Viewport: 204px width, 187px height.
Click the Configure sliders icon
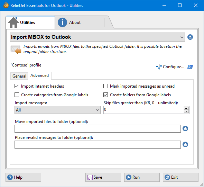click(159, 67)
